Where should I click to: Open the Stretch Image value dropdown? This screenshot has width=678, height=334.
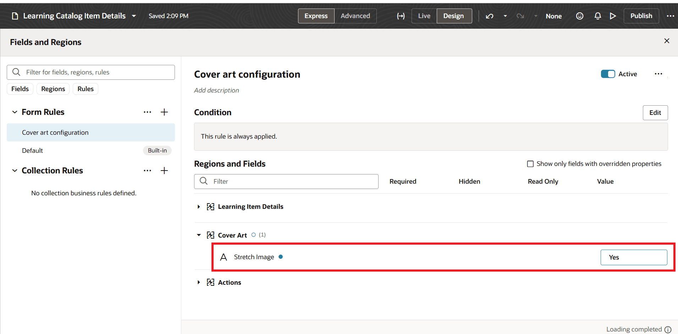click(x=634, y=257)
